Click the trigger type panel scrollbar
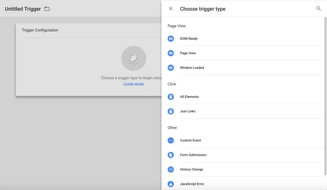The width and height of the screenshot is (327, 190). 325,96
